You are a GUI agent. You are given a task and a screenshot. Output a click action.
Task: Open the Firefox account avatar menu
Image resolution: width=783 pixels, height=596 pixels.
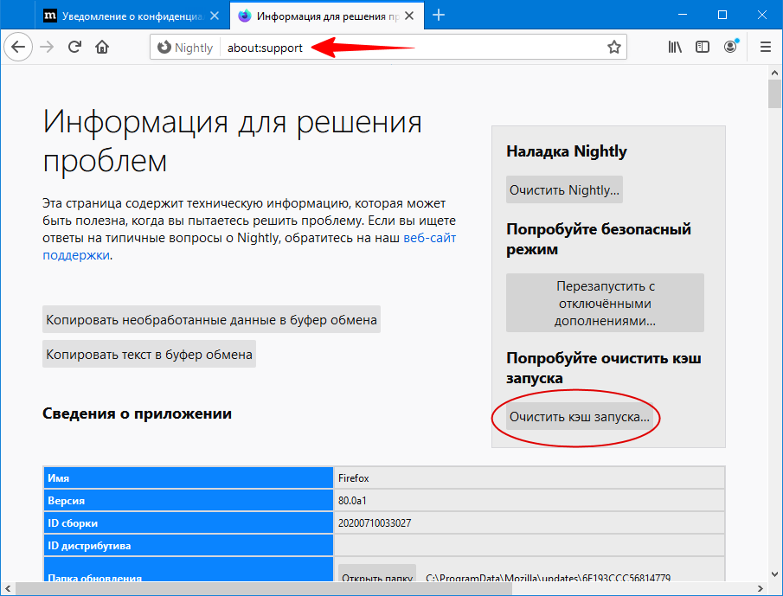[x=730, y=47]
